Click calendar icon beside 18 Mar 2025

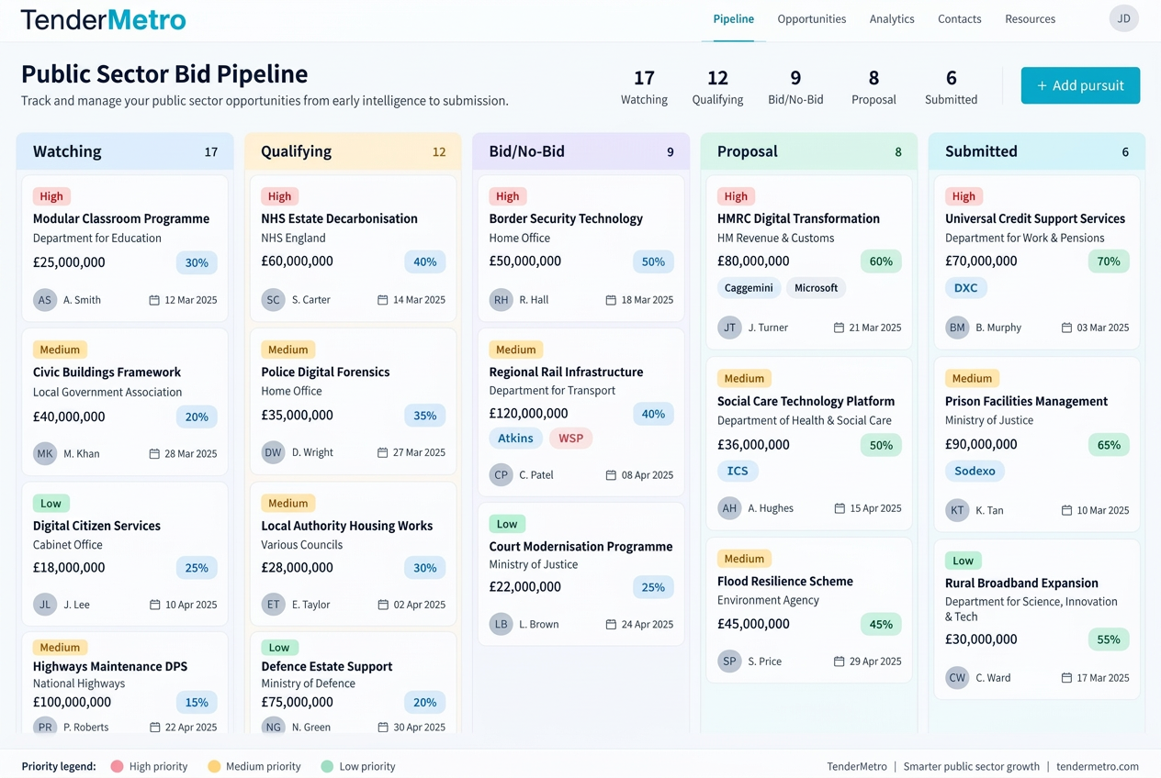(x=611, y=300)
